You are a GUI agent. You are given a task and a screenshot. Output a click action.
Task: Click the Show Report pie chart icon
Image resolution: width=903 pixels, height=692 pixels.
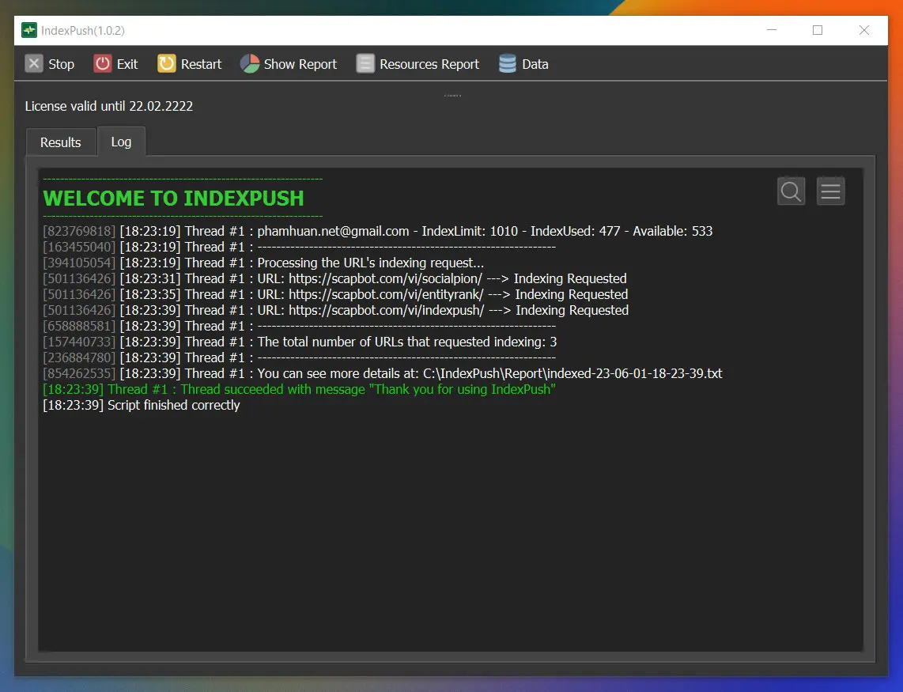pos(249,63)
